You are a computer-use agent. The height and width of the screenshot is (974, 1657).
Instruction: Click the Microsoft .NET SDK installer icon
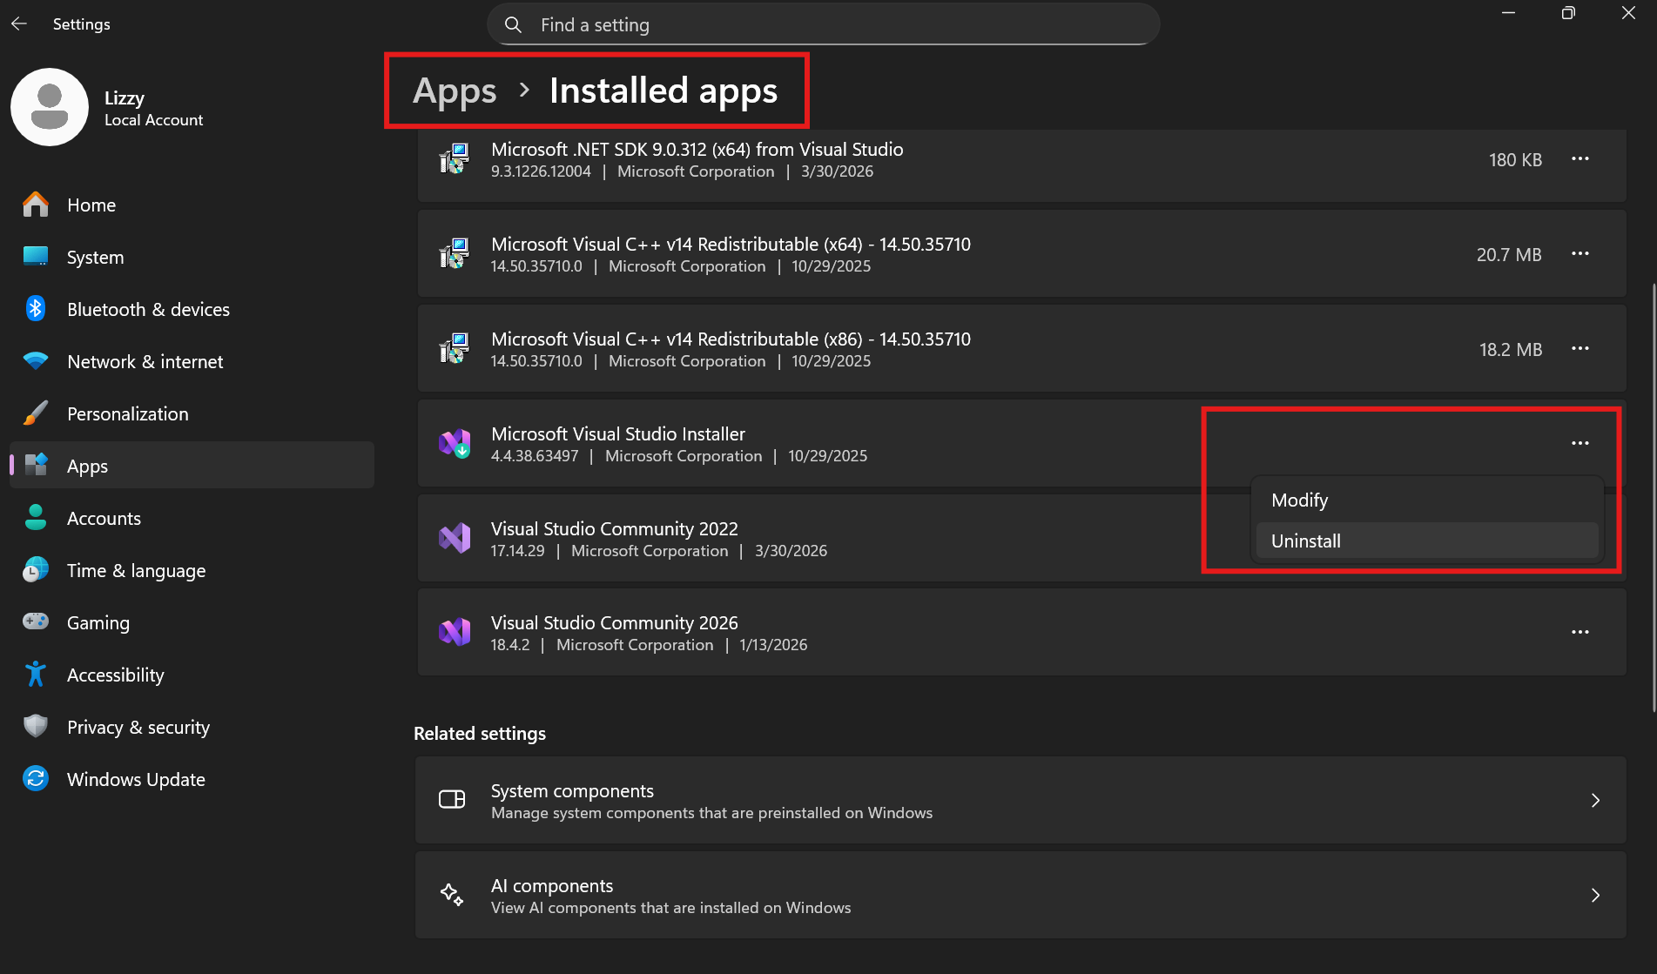pyautogui.click(x=455, y=159)
